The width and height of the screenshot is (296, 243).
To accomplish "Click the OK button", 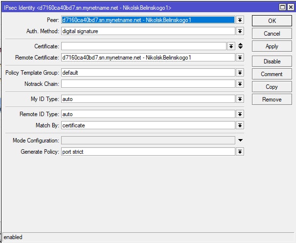I will [x=272, y=20].
